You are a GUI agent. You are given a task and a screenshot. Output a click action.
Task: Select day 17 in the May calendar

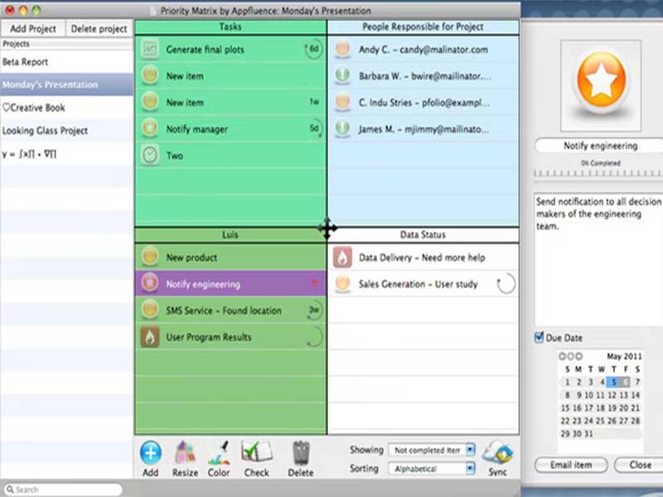click(x=590, y=408)
